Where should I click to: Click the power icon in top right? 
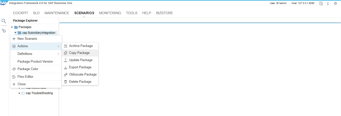click(335, 3)
